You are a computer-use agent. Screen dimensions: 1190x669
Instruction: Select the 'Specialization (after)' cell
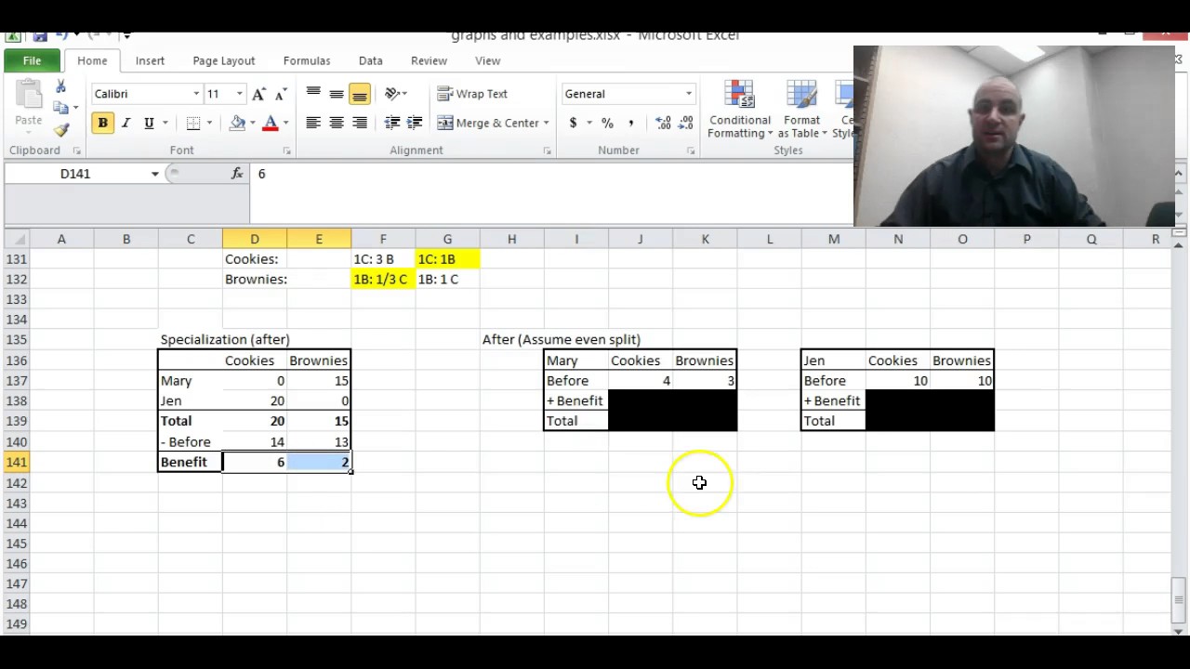point(225,339)
